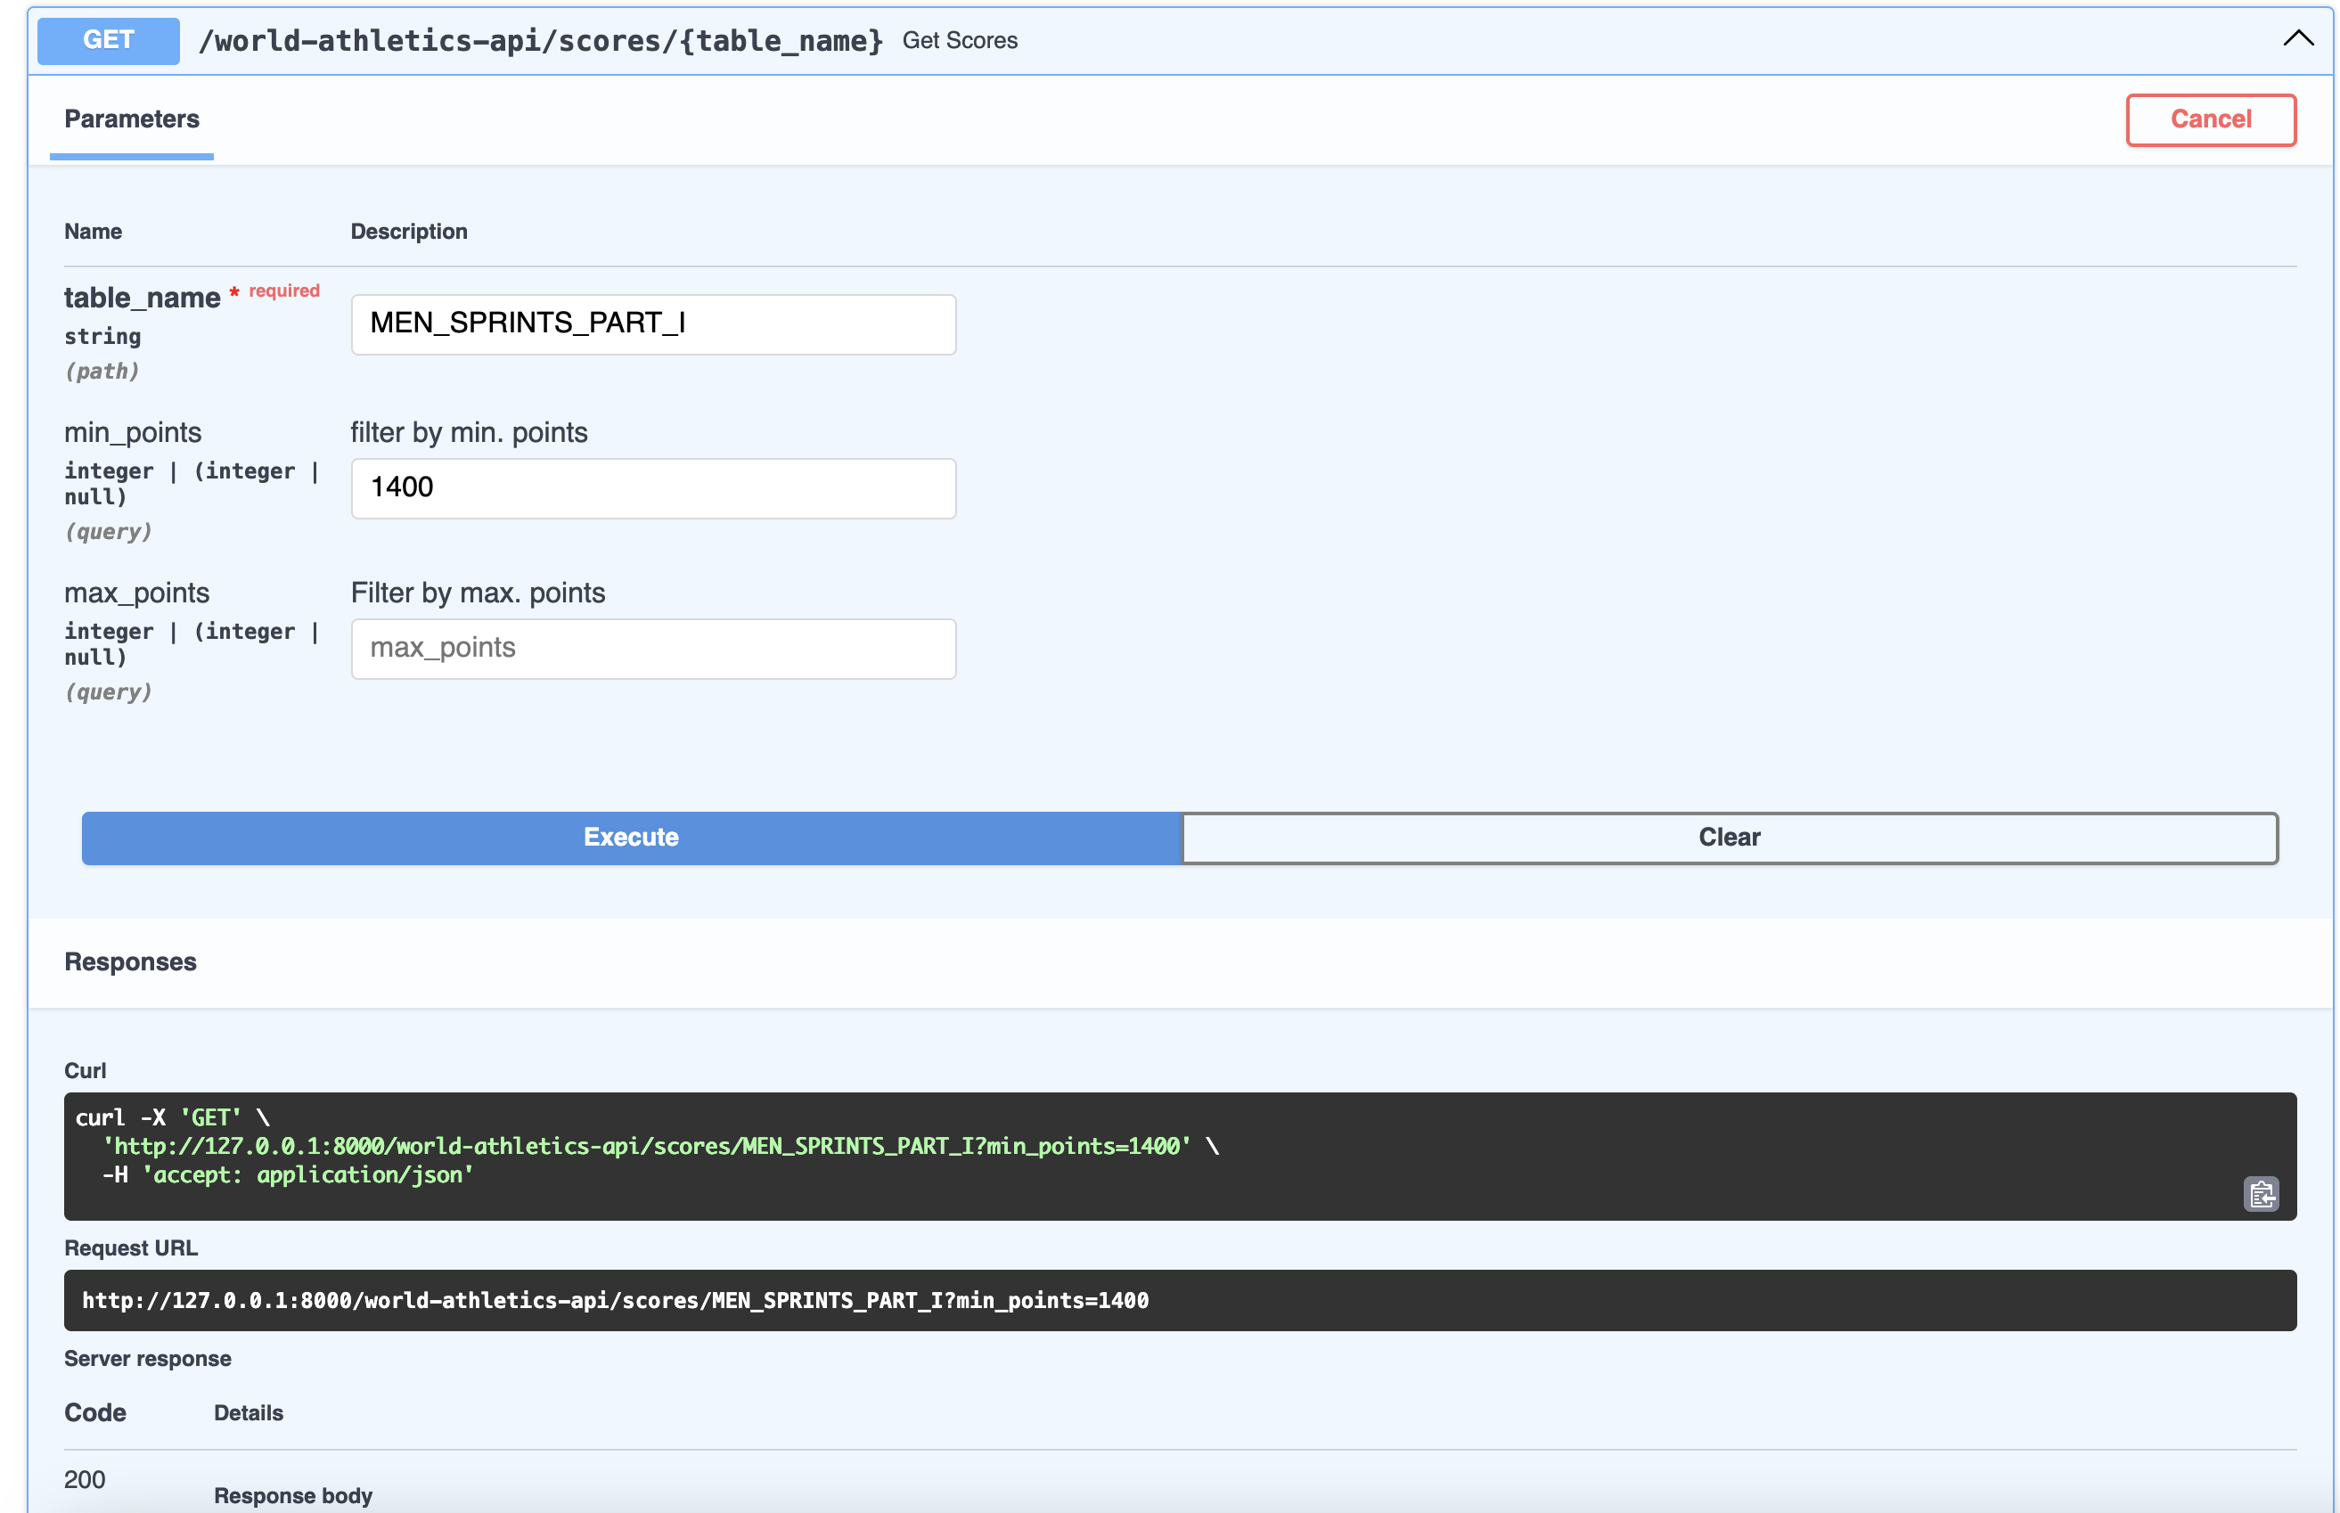Click the 200 response code
The height and width of the screenshot is (1513, 2340).
pyautogui.click(x=85, y=1478)
